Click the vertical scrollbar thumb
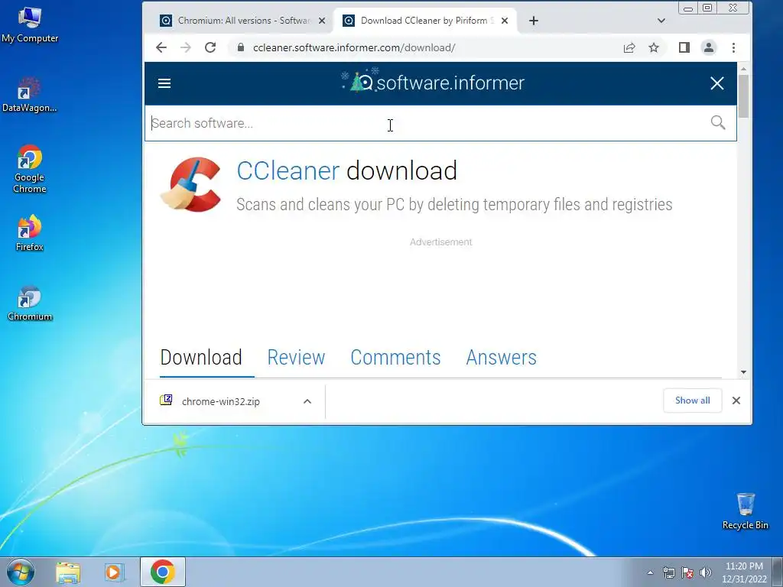The image size is (783, 587). (743, 96)
